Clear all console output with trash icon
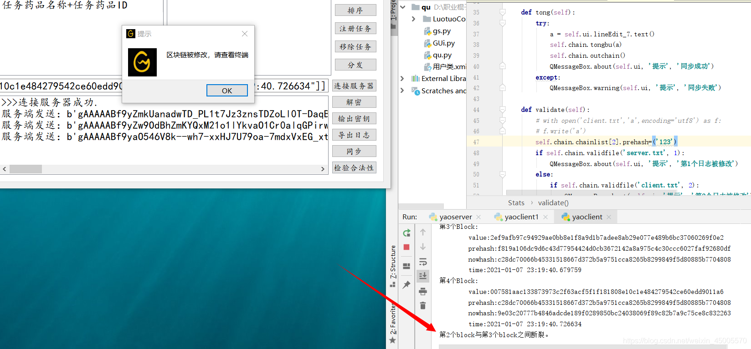The width and height of the screenshot is (751, 349). [423, 305]
